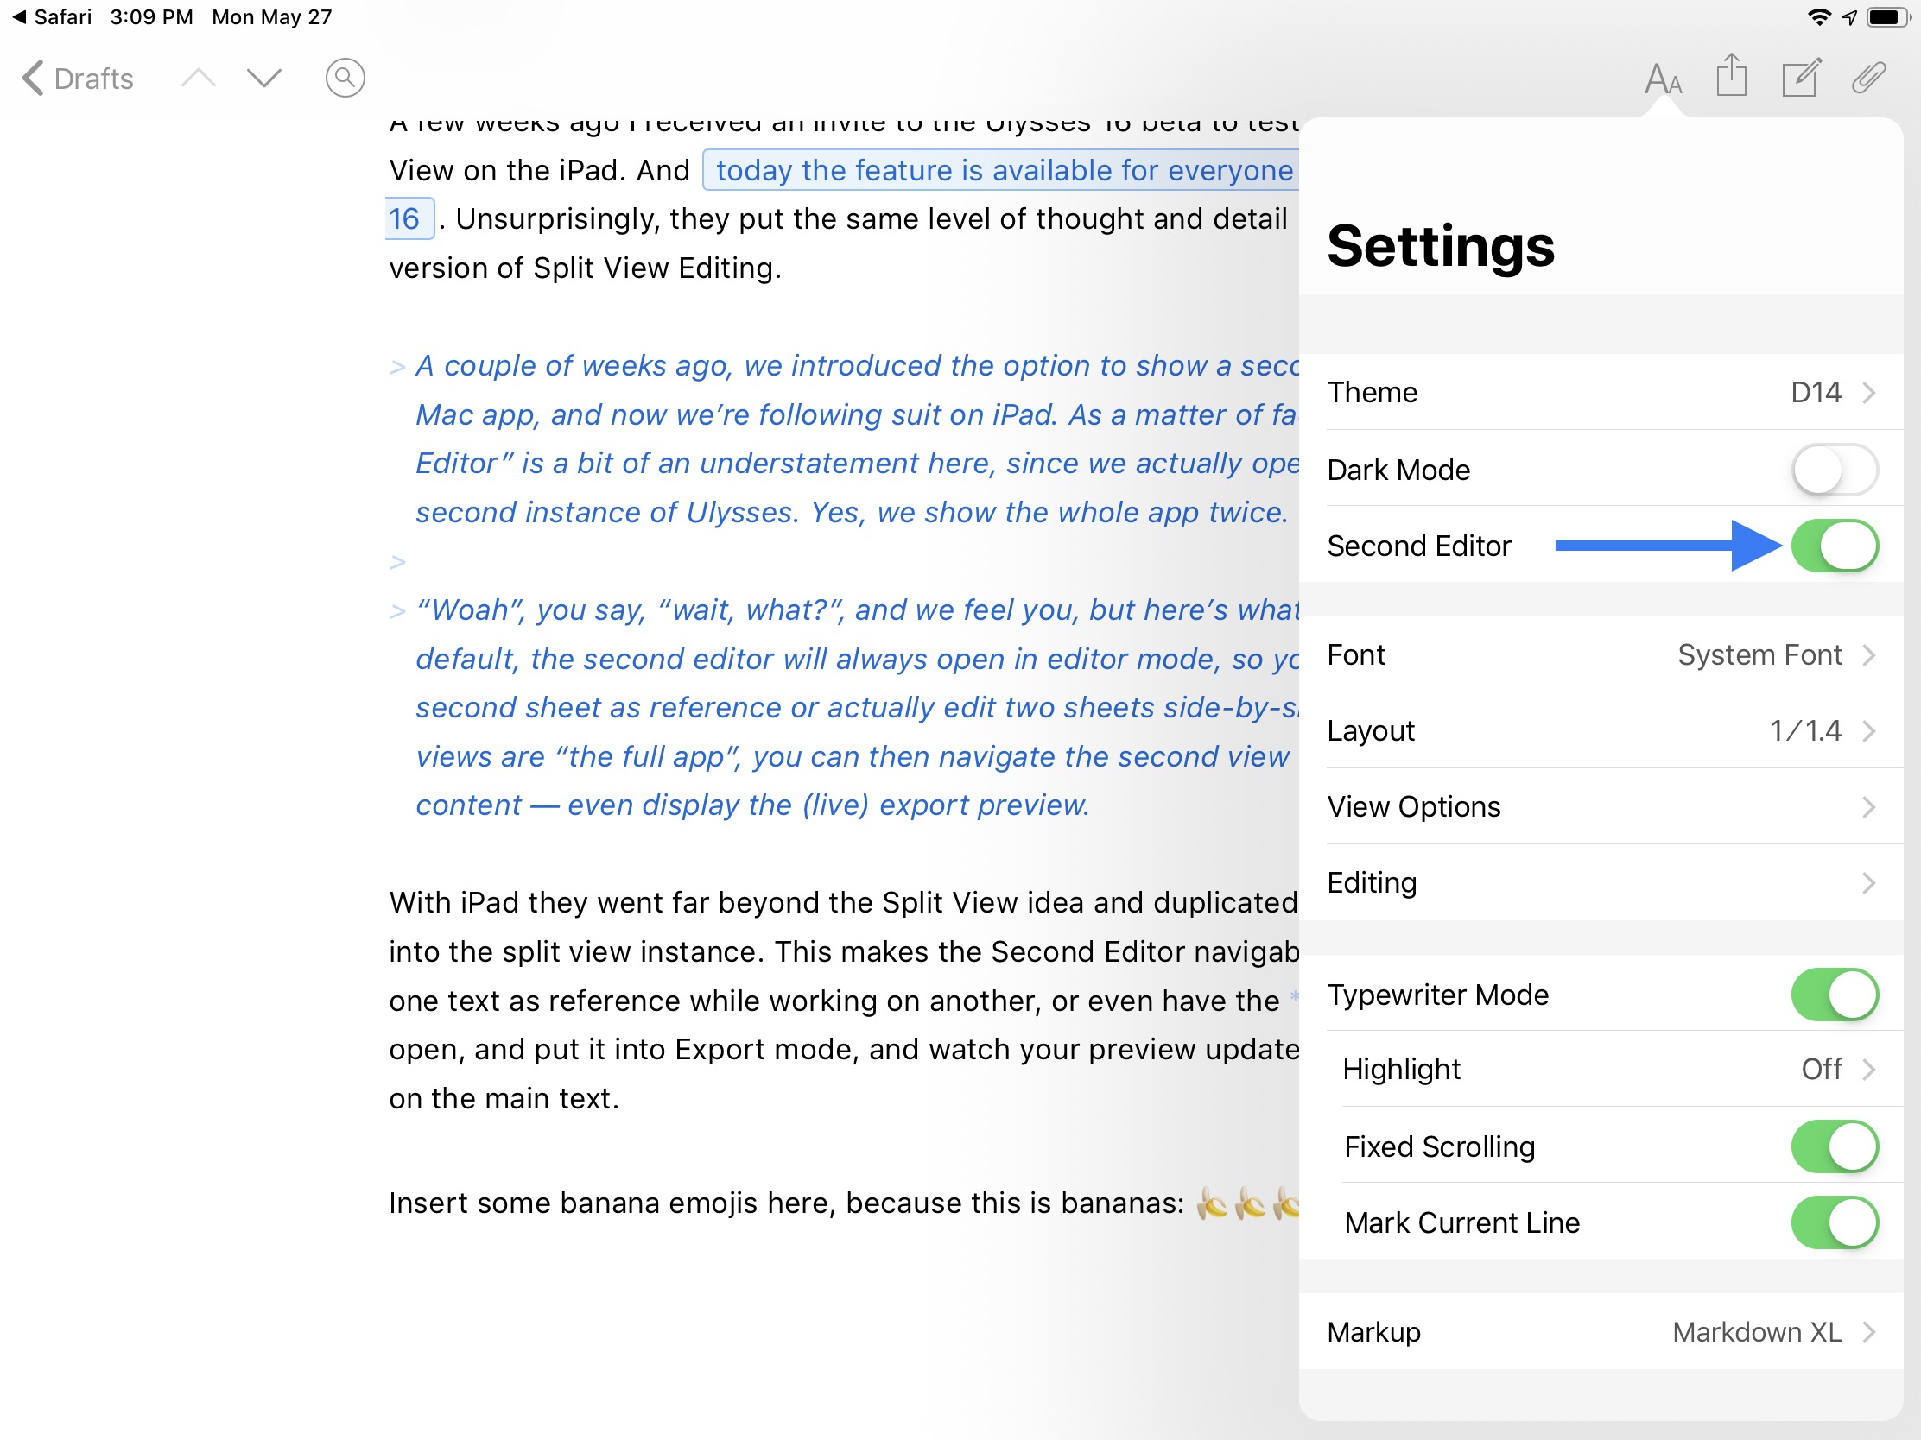Tap the clock showing 3:09 PM
The height and width of the screenshot is (1440, 1921).
point(151,17)
